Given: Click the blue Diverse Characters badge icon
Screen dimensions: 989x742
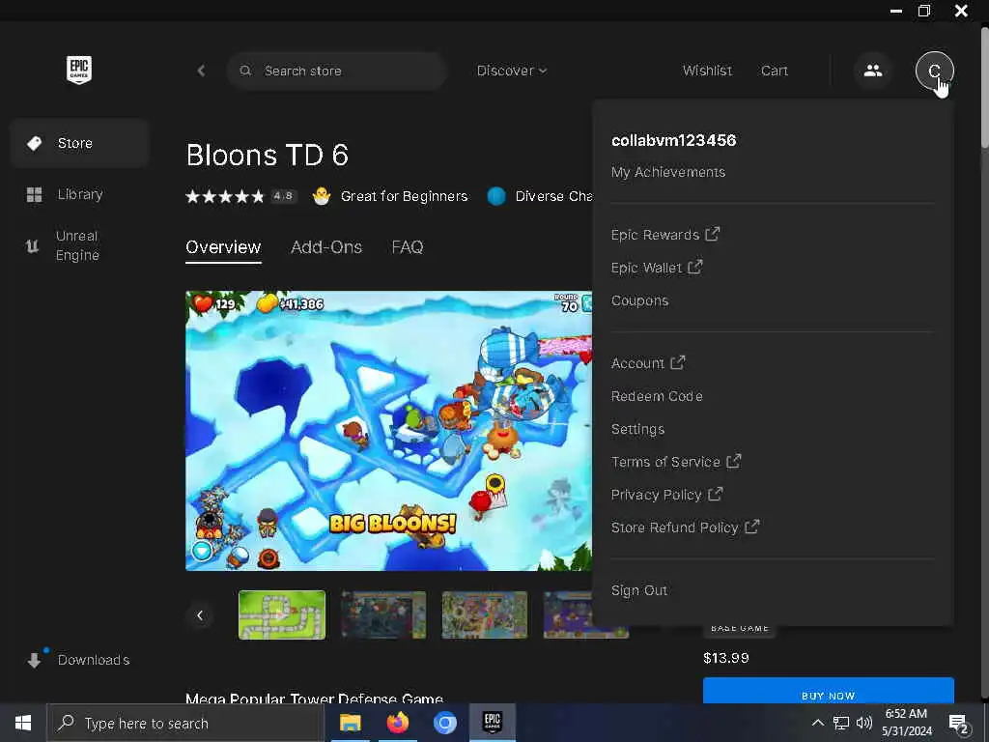Looking at the screenshot, I should click(496, 196).
